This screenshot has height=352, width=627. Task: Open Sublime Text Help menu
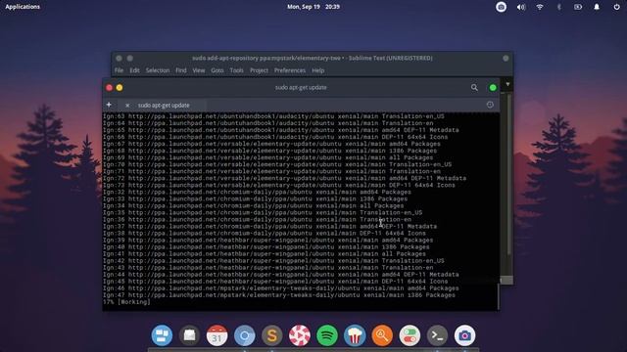point(317,70)
